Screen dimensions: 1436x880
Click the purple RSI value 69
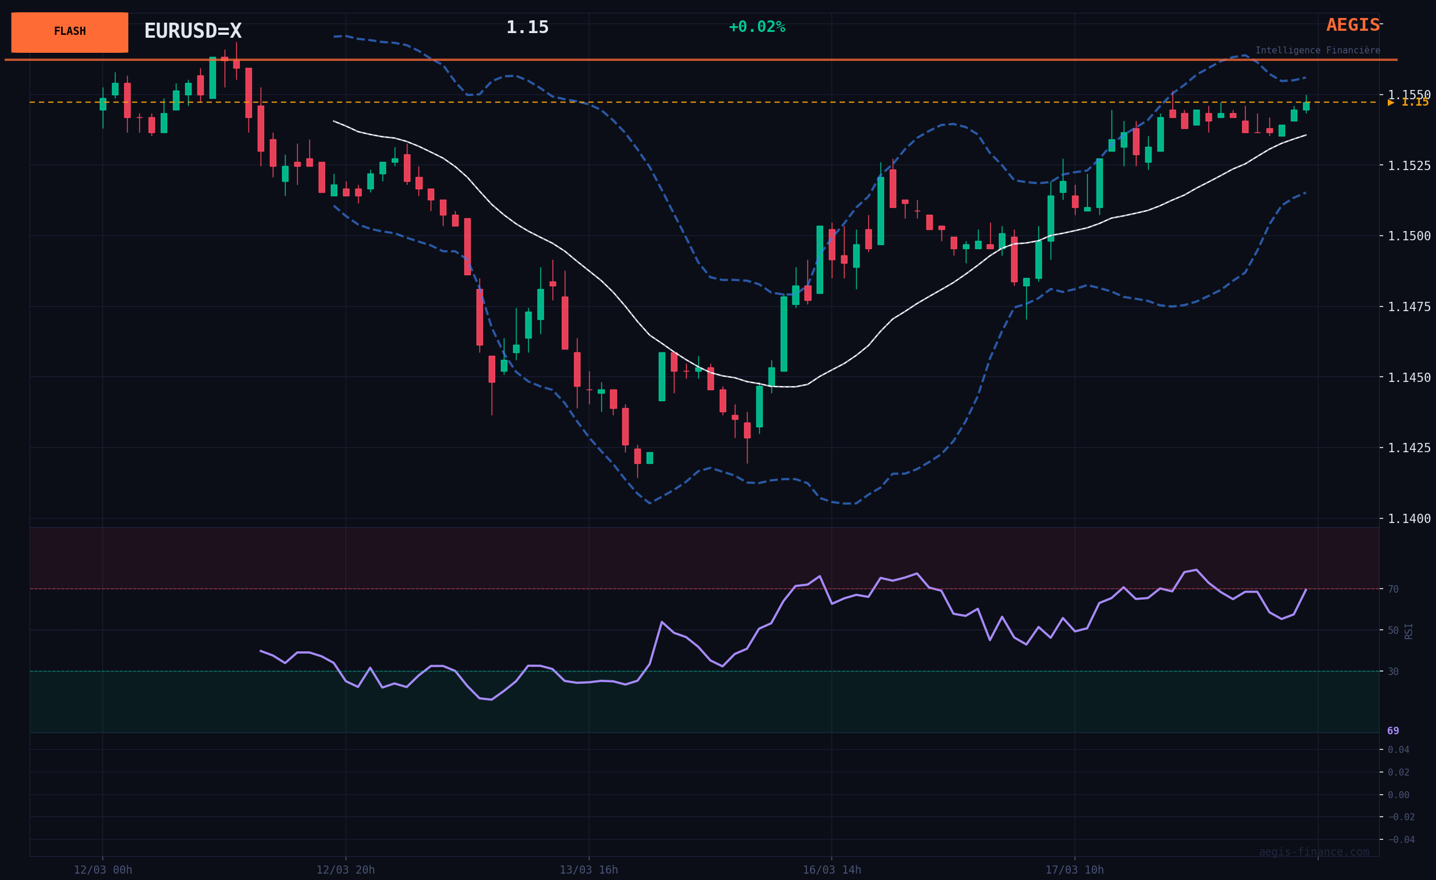[x=1393, y=731]
